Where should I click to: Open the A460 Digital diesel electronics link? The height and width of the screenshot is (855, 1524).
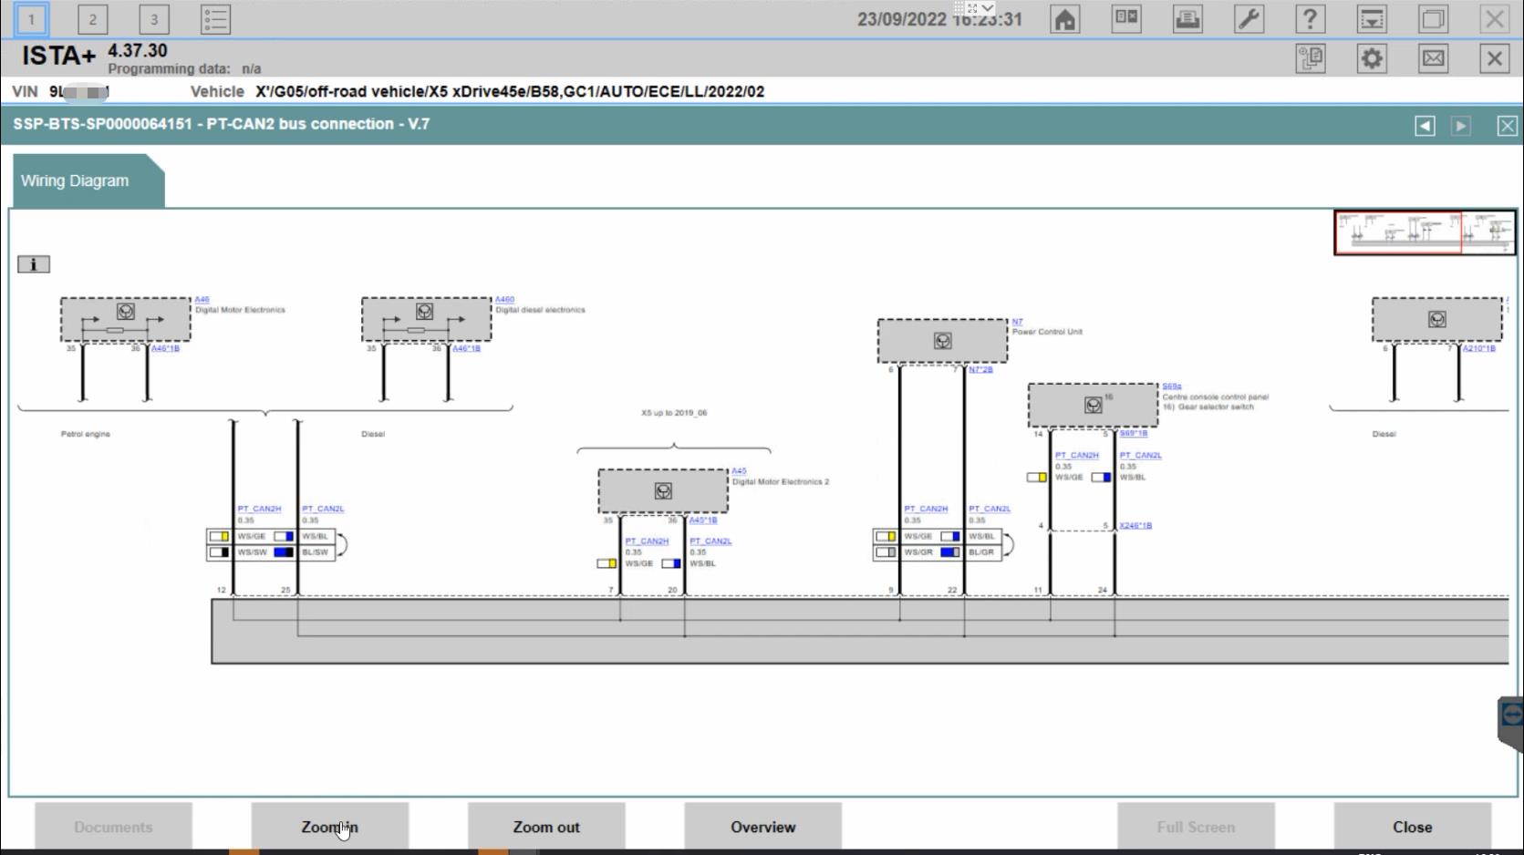click(504, 299)
